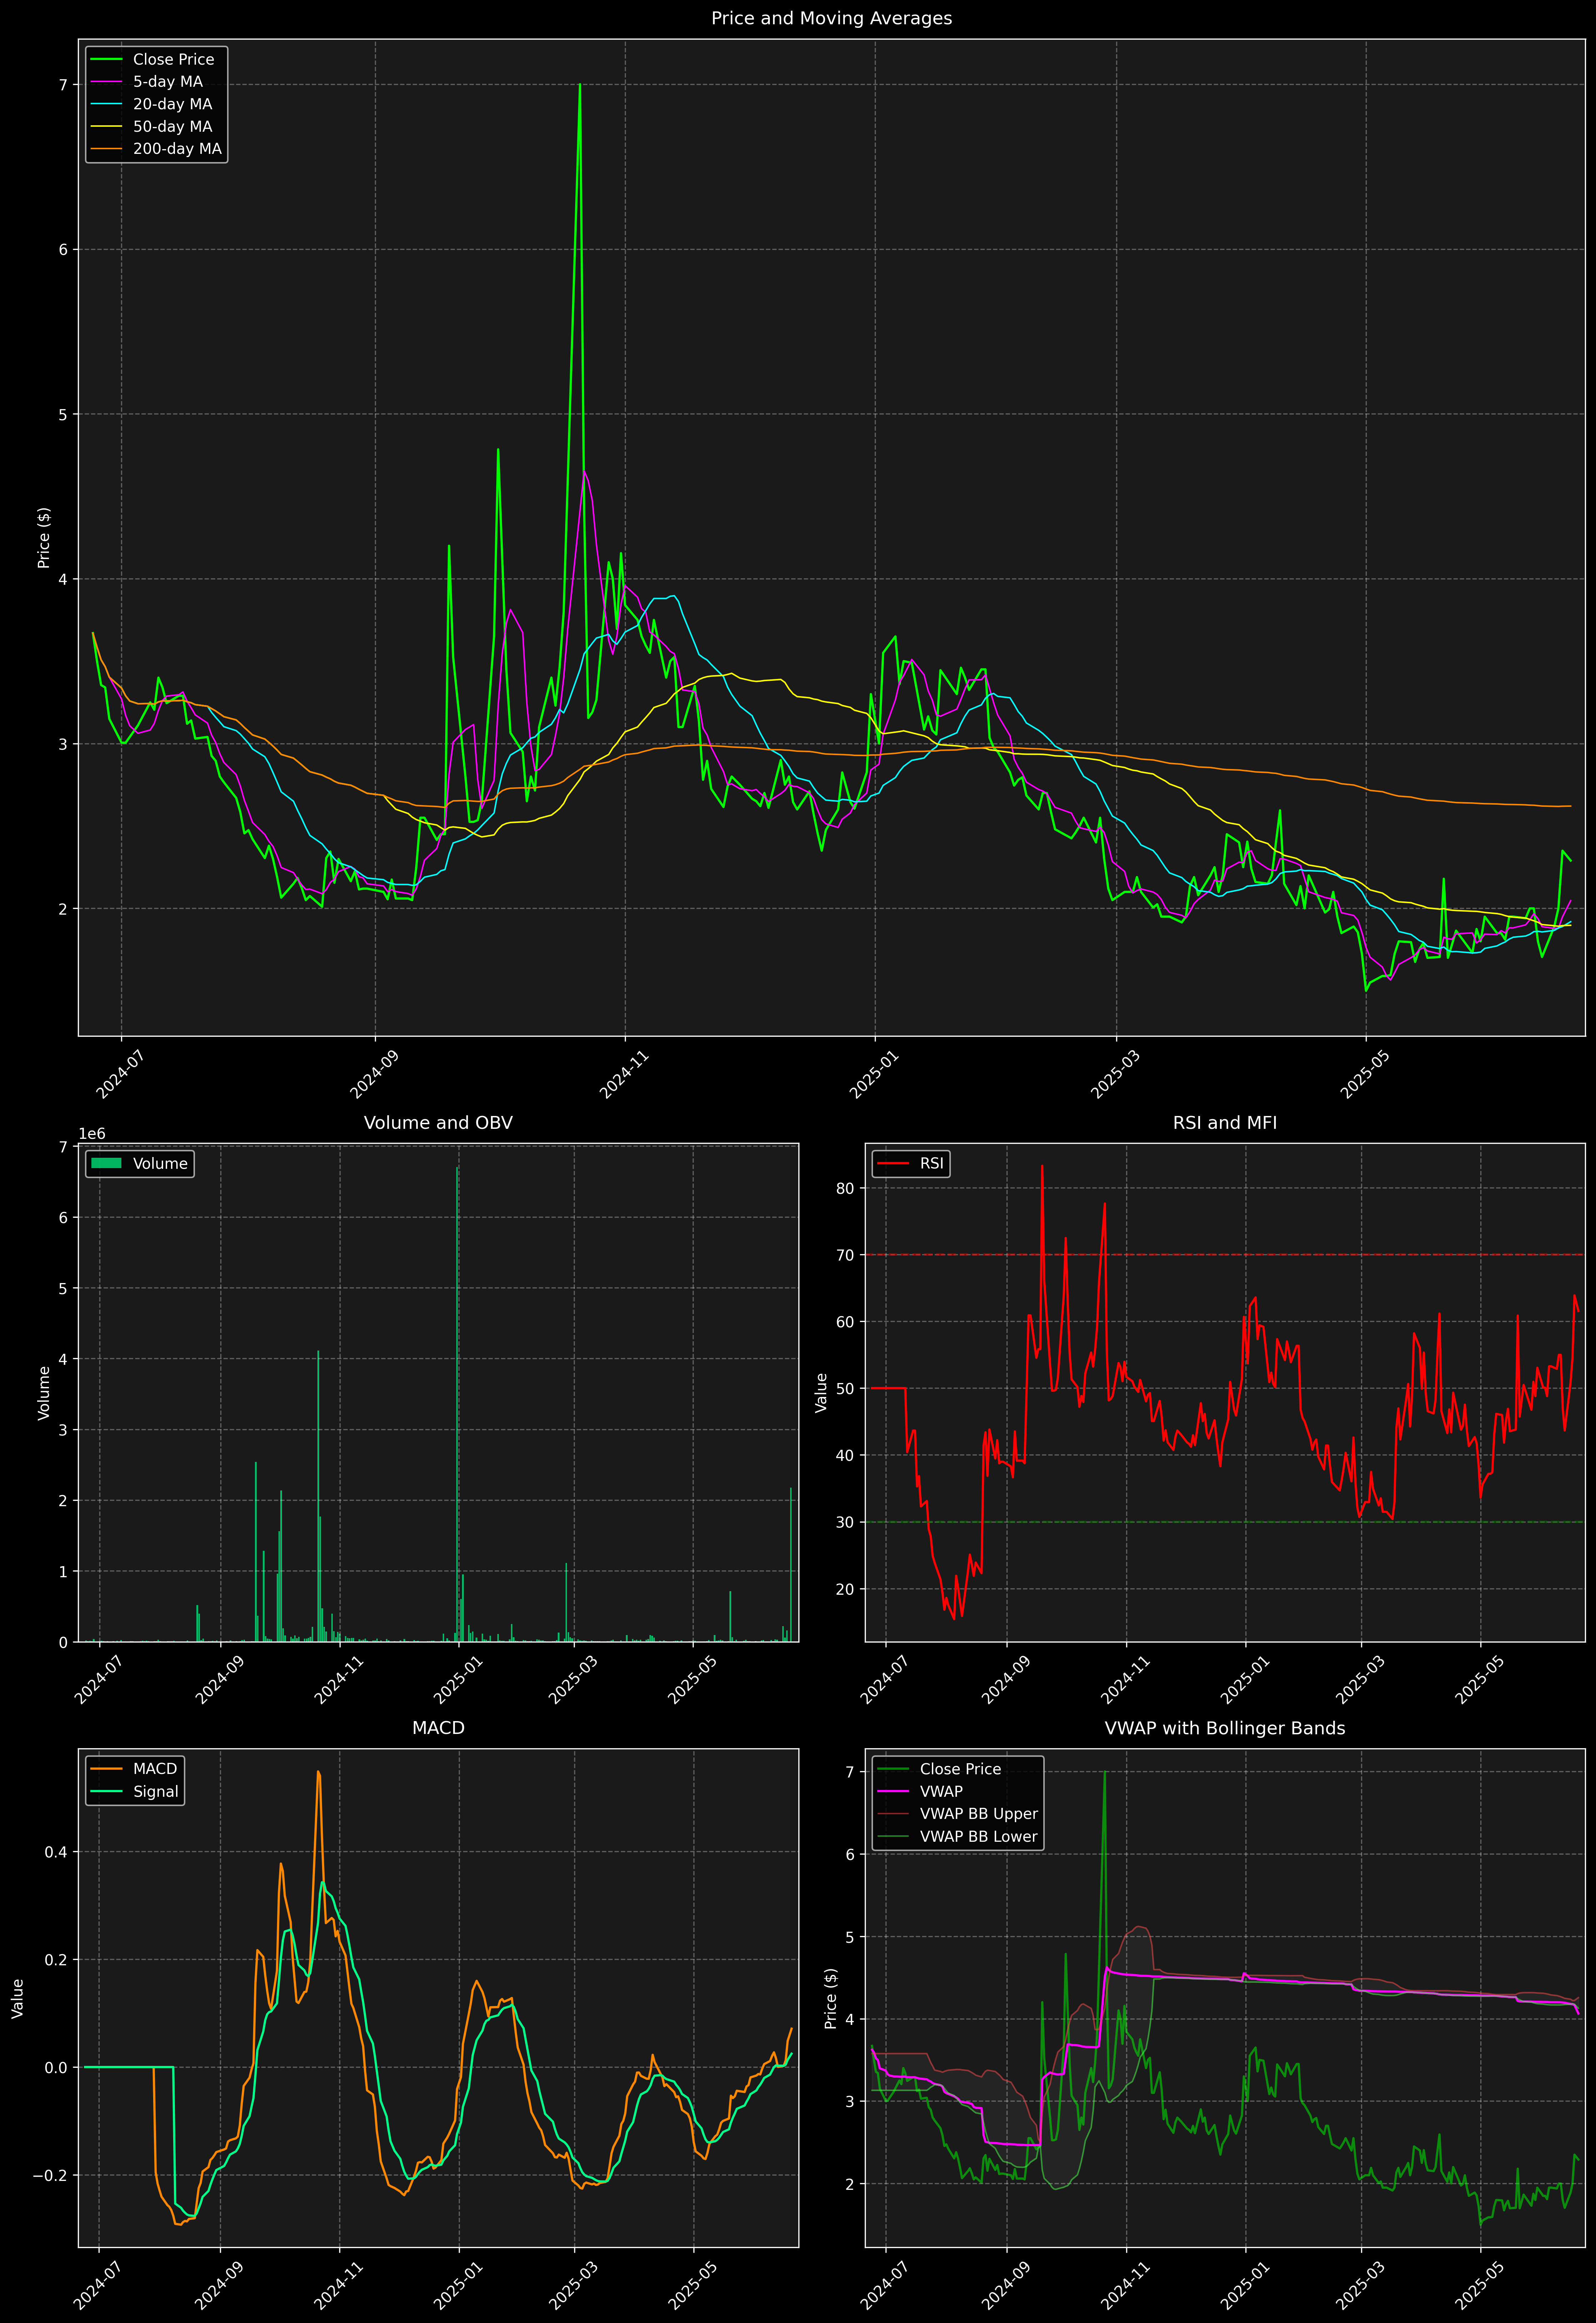Click the "30" y-axis tick on the RSI chart
The image size is (1596, 2323).
[x=845, y=1522]
